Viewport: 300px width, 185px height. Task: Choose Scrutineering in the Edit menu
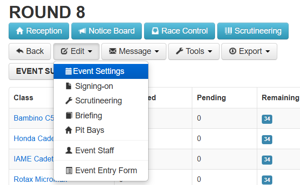[98, 101]
